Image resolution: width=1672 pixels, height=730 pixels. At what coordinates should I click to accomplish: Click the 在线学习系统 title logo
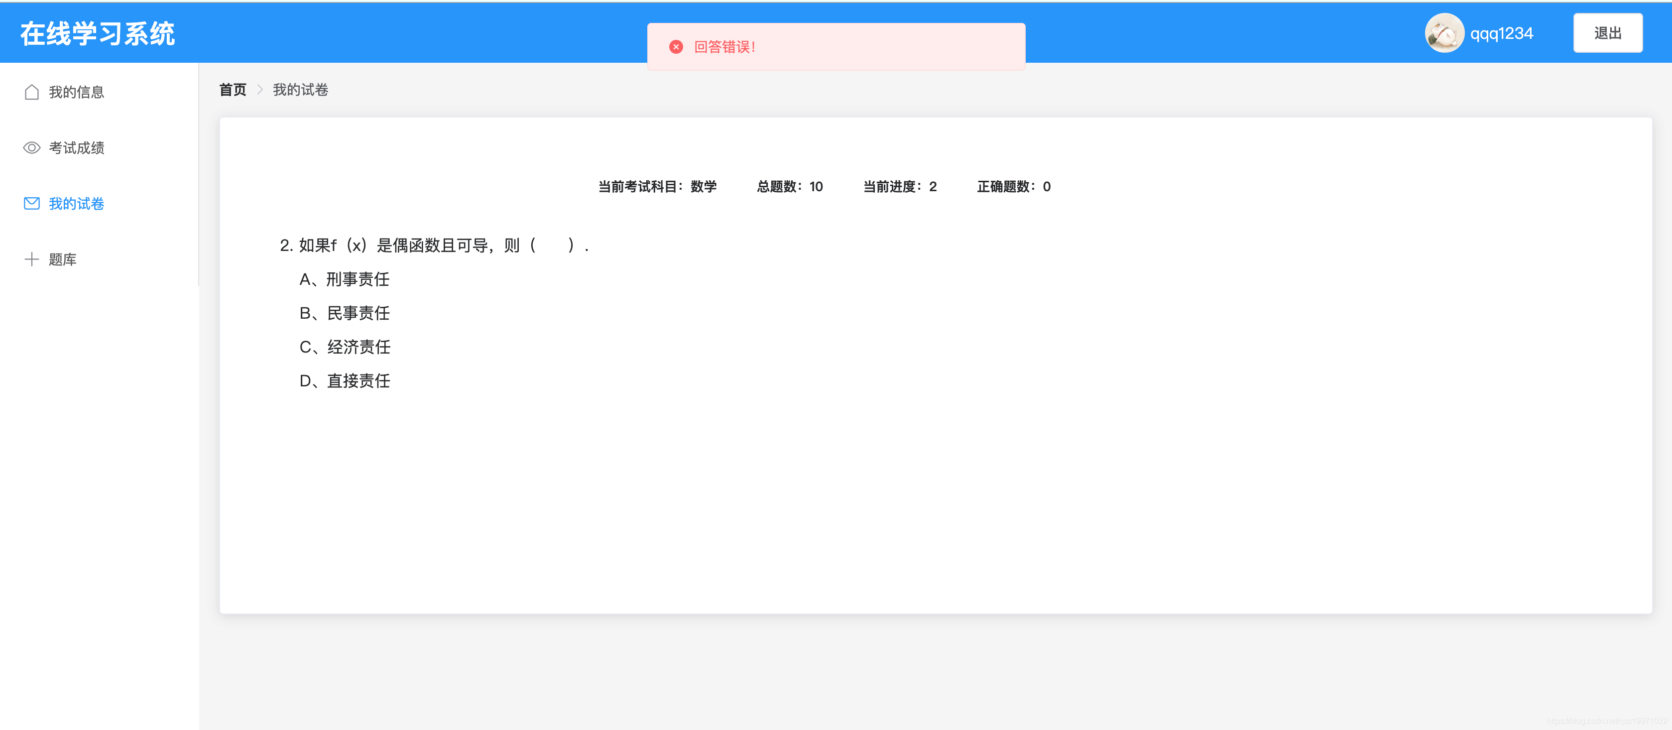[x=98, y=34]
